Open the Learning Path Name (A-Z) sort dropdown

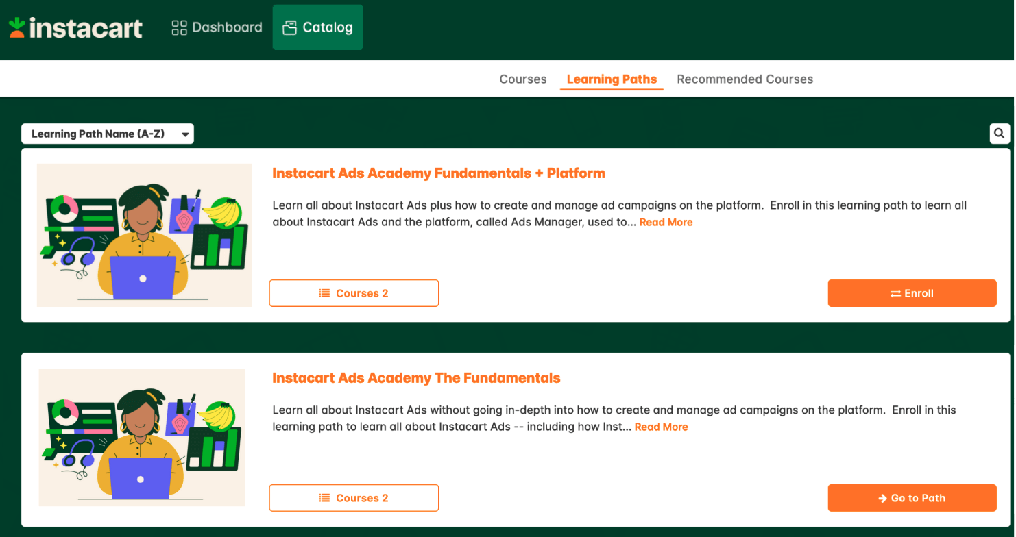[x=108, y=134]
